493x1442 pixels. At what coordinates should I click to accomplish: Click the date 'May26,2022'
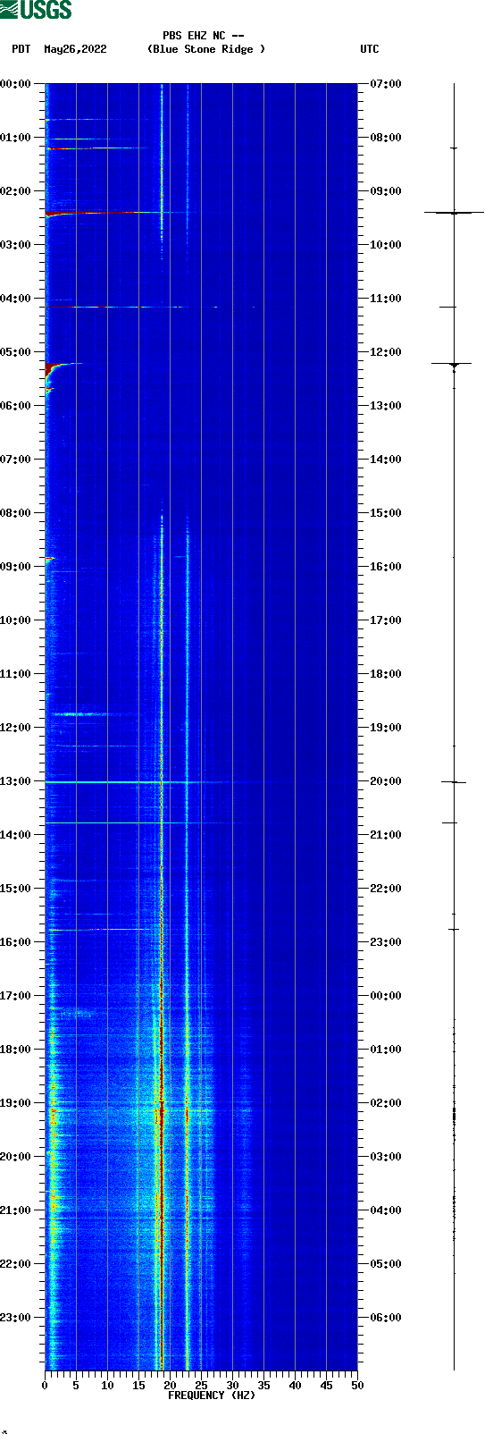coord(75,49)
